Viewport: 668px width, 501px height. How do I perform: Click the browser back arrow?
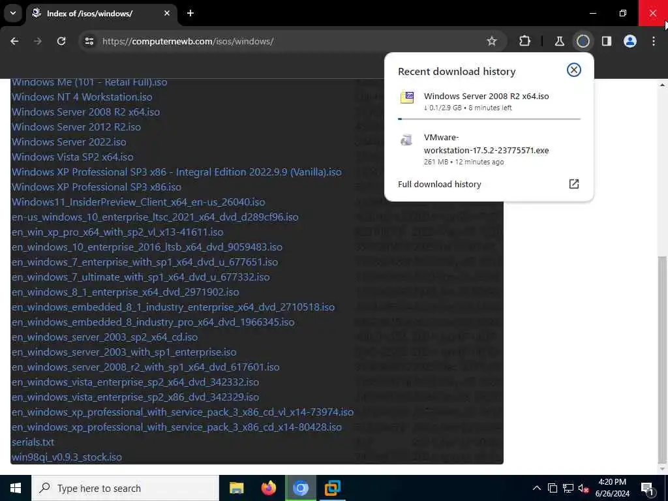pyautogui.click(x=14, y=41)
